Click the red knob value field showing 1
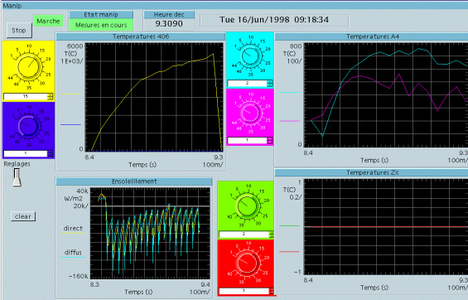Viewport: 468px width, 300px height. click(244, 291)
